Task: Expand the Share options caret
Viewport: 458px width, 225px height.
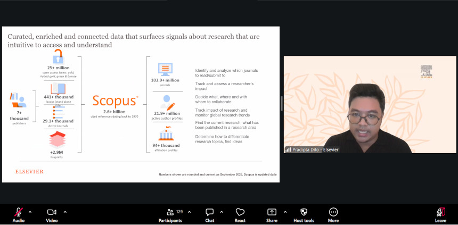Action: coord(285,212)
